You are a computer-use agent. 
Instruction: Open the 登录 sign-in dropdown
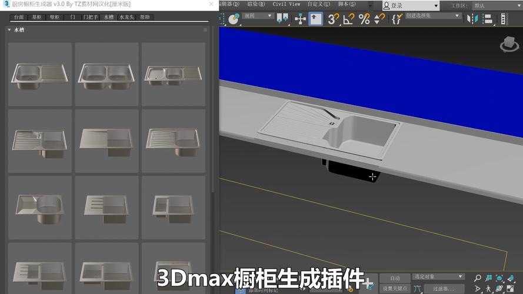(411, 5)
